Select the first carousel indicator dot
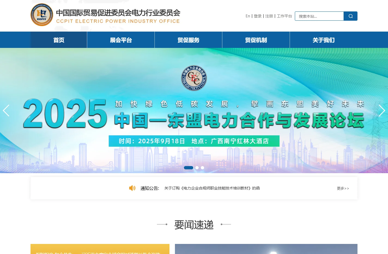Screen dimensions: 388x254 point(189,168)
